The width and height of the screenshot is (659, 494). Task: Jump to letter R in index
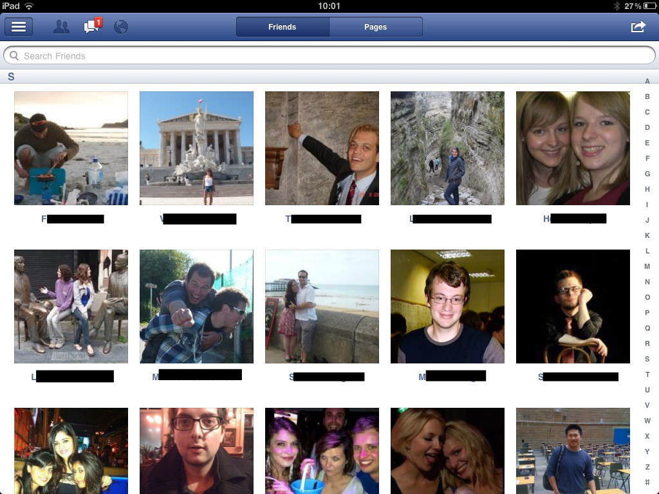click(x=647, y=343)
